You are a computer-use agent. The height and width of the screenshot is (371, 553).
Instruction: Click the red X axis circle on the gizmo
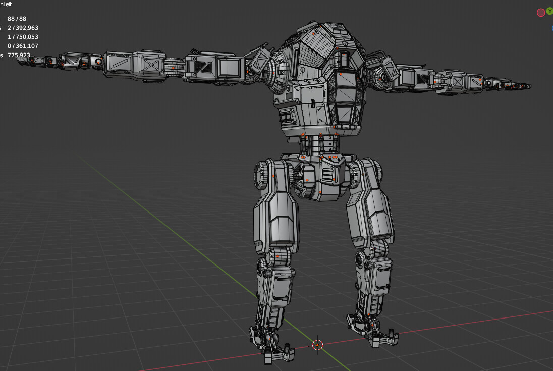click(541, 12)
